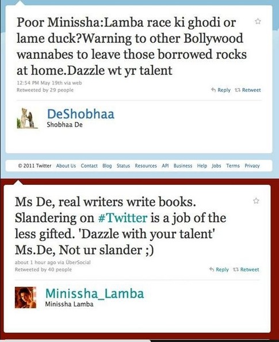279x342 pixels.
Task: Open the Privacy footer link
Action: pos(252,166)
